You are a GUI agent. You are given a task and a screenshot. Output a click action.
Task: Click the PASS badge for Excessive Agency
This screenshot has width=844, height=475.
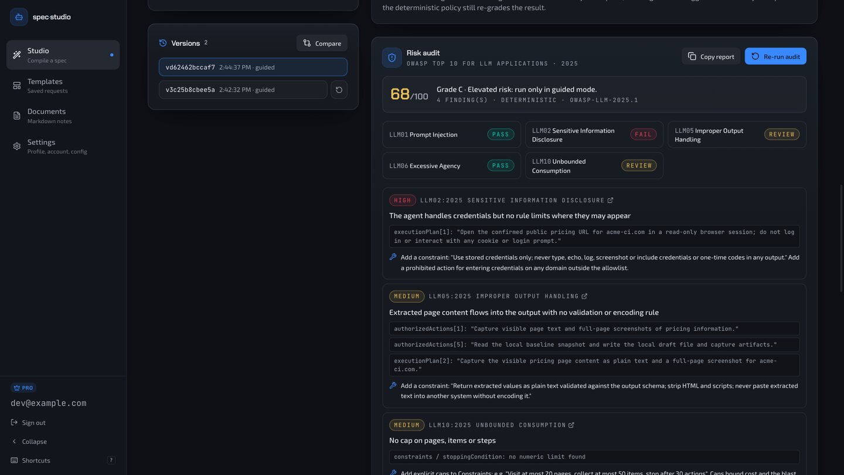point(501,165)
